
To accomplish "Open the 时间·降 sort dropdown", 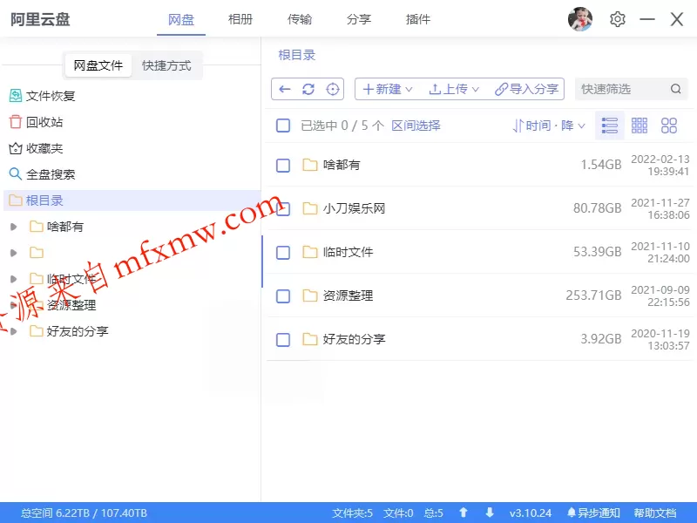I will point(549,126).
